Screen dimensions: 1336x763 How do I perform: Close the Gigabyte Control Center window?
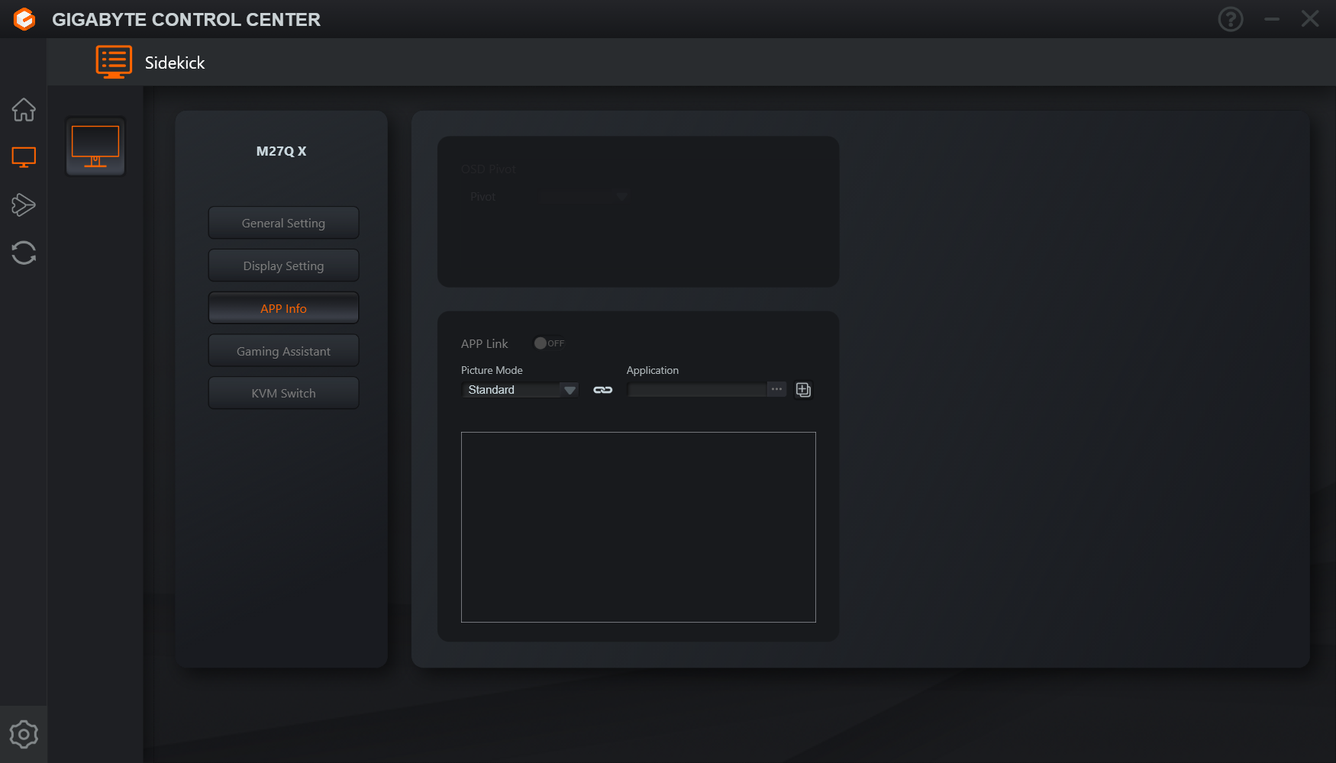click(x=1310, y=19)
